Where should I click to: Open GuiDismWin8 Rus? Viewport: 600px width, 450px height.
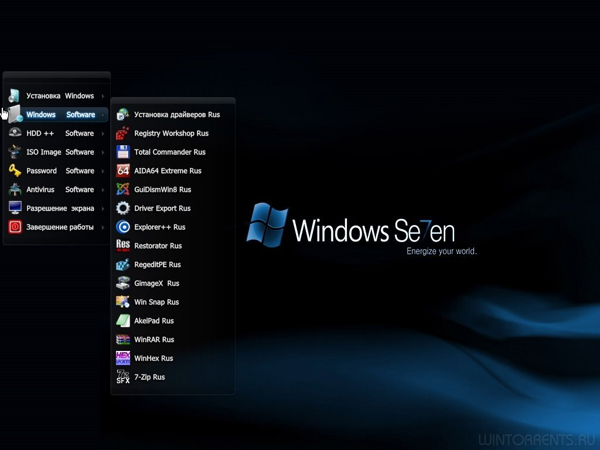173,189
